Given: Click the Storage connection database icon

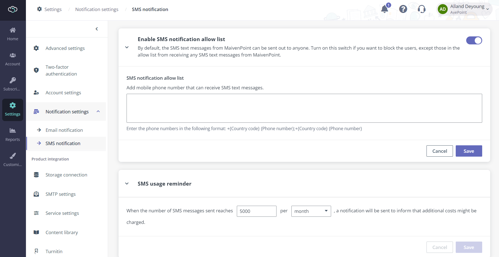Looking at the screenshot, I should 36,175.
